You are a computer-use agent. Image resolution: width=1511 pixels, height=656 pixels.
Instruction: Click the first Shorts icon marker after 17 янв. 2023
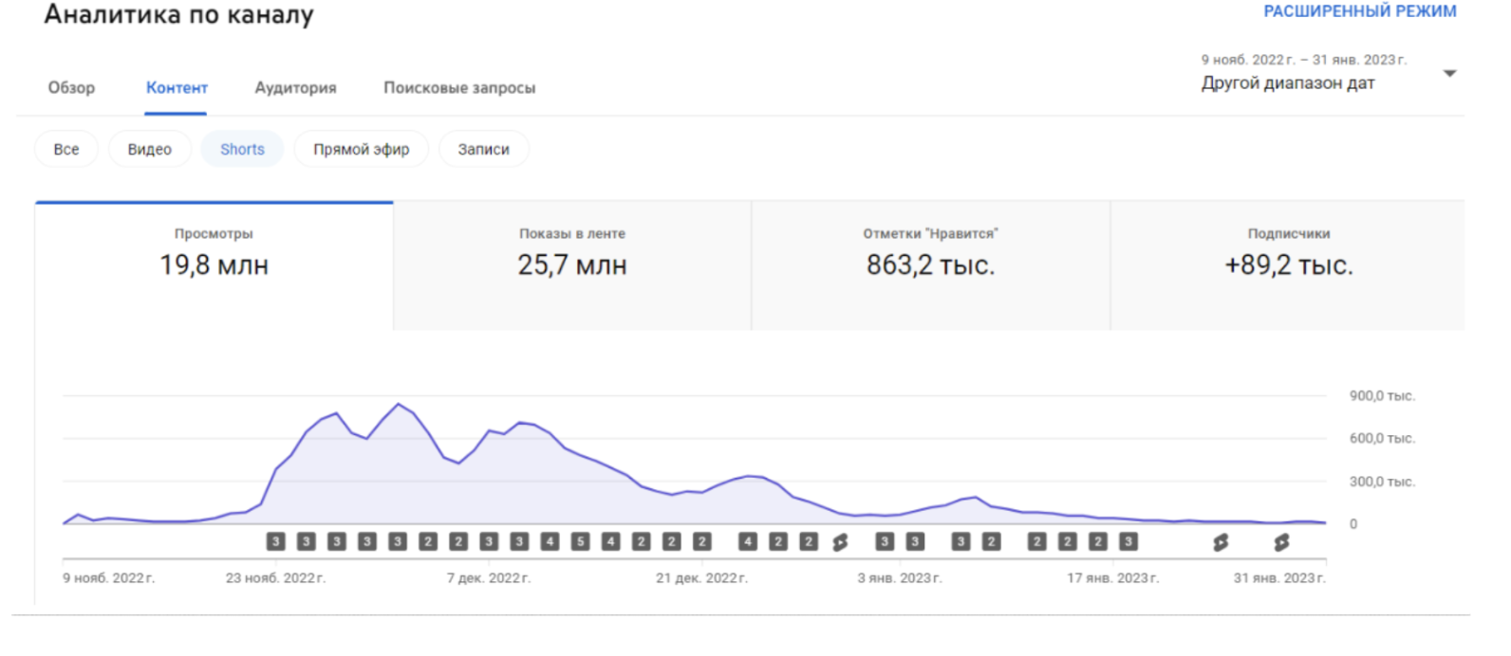1221,542
